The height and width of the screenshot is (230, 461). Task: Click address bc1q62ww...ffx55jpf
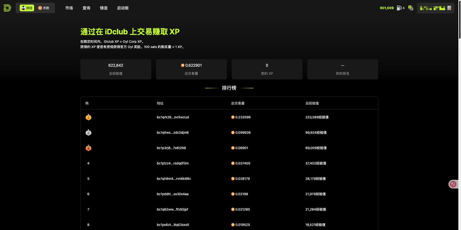[x=172, y=209]
